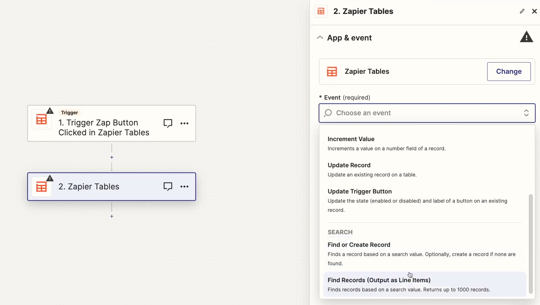Click the Zapier Tables icon on step 2
Screen dimensions: 540x305
click(42, 187)
